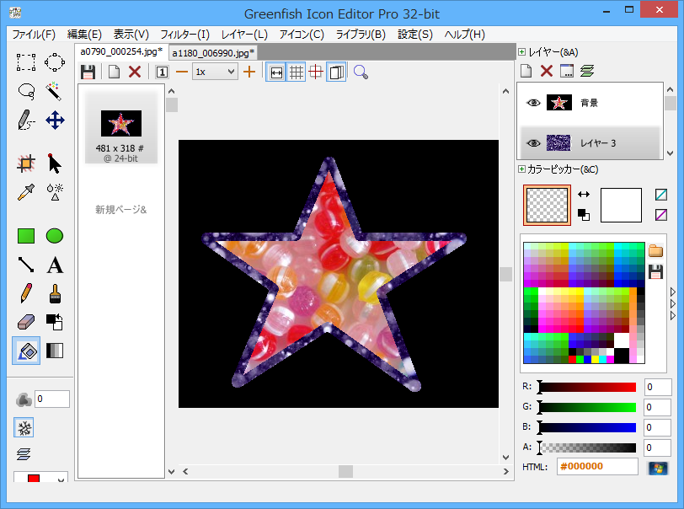The width and height of the screenshot is (684, 509).
Task: Click the 新規ページ& button
Action: point(120,209)
